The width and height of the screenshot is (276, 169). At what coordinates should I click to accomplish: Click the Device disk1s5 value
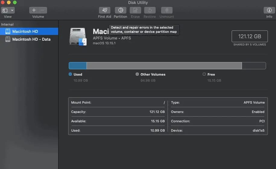pos(259,130)
